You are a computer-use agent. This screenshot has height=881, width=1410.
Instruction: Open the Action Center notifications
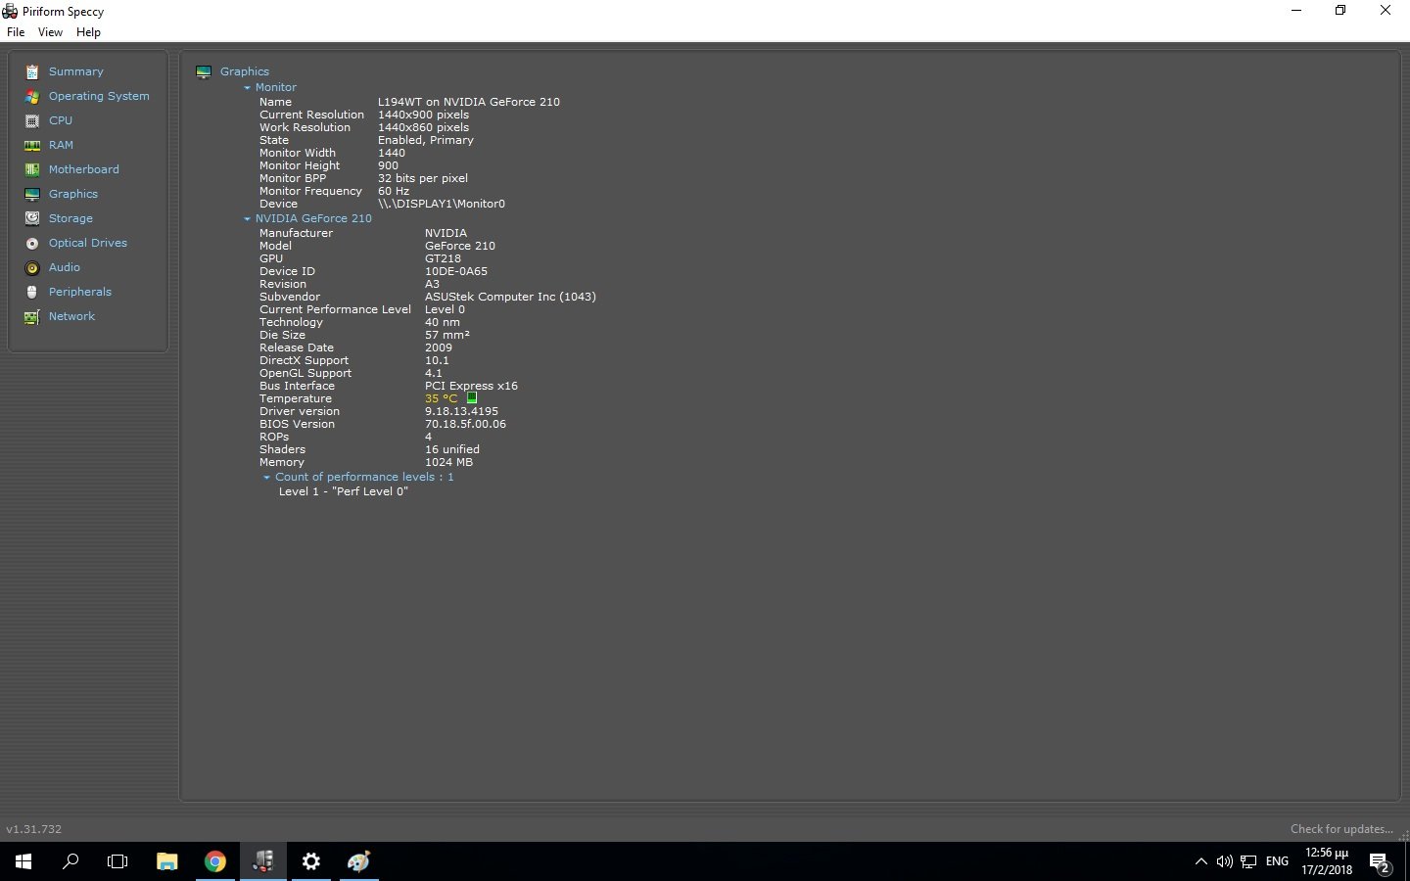[1381, 861]
